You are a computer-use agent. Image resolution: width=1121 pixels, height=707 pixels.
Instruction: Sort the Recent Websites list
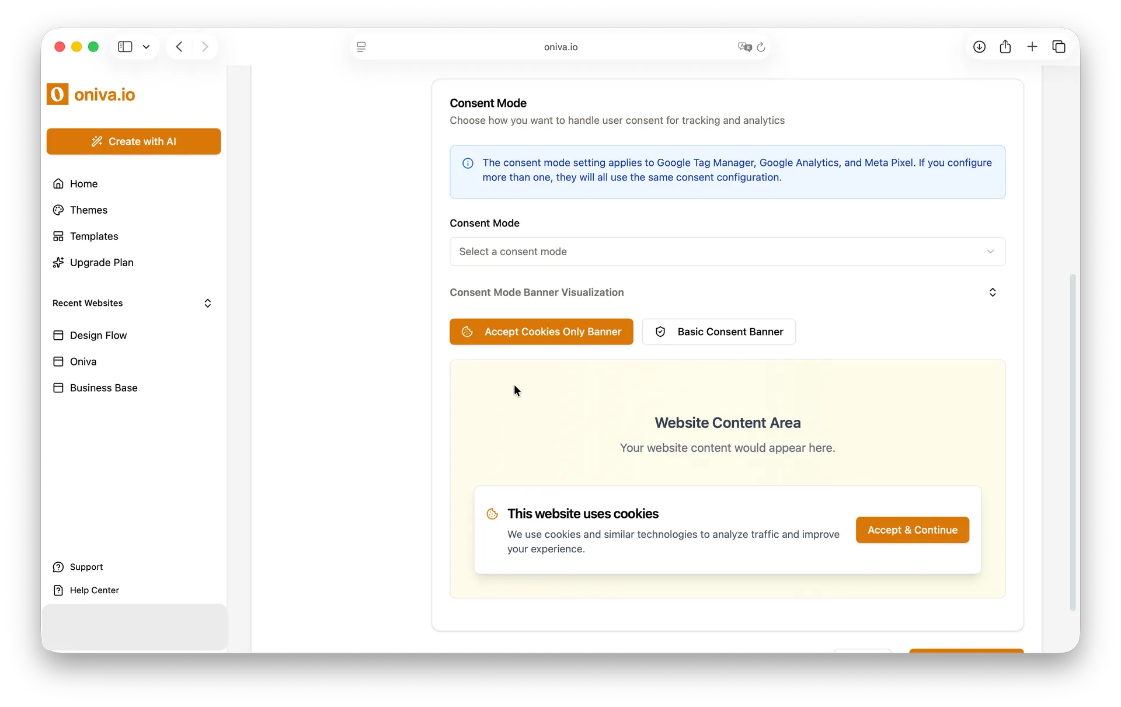point(207,303)
